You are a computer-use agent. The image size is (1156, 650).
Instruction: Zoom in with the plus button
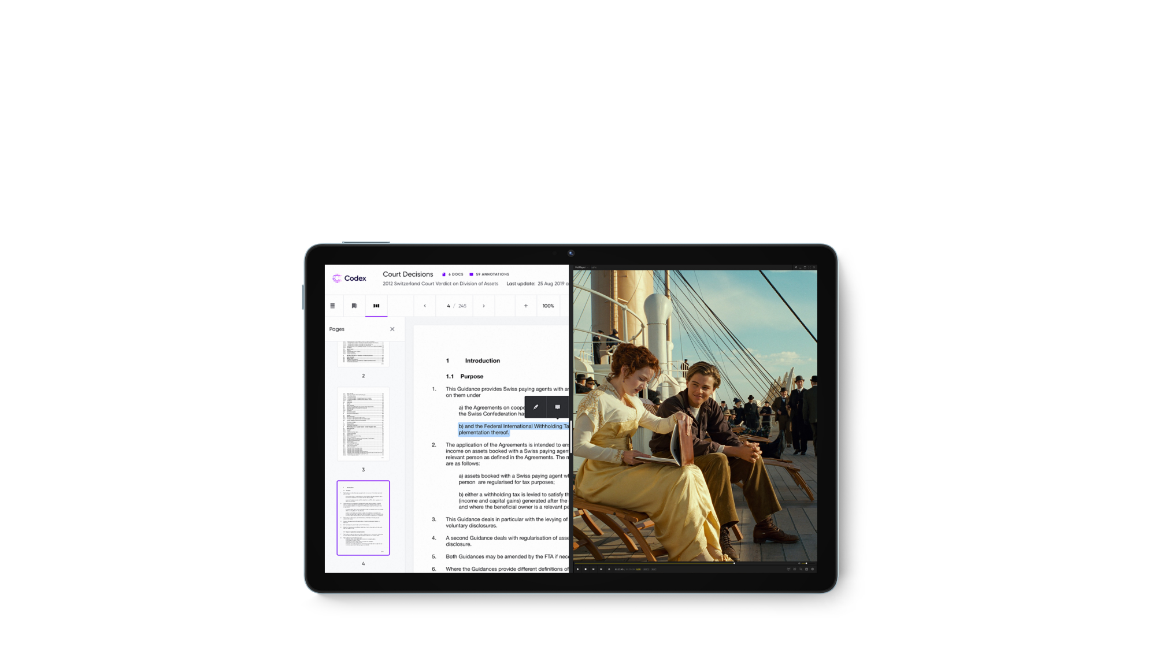[x=526, y=306]
